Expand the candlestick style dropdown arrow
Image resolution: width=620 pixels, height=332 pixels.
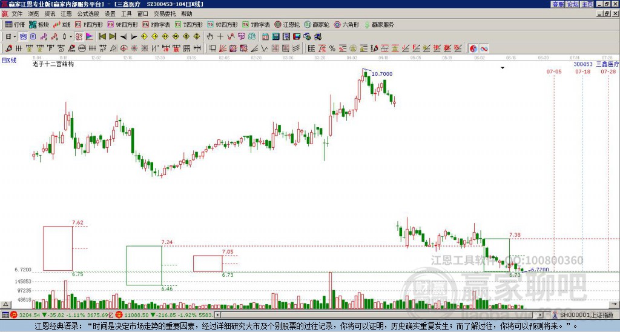71,37
